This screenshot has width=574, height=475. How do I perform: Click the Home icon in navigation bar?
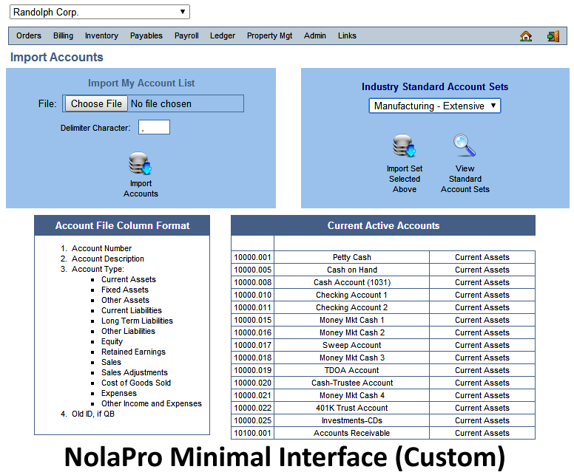(526, 35)
